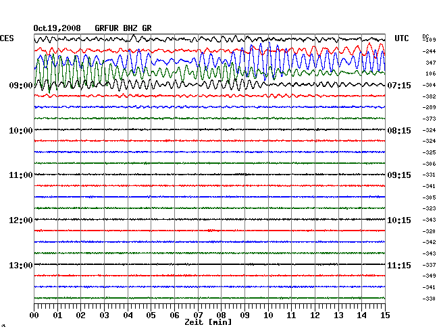Click the DC offset value "-342"

click(429, 242)
